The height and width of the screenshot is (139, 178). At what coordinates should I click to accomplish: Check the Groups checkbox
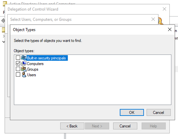(18, 69)
